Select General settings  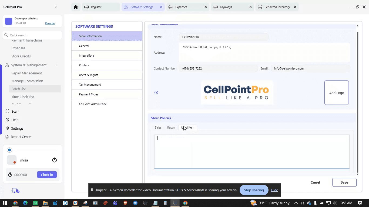(107, 46)
